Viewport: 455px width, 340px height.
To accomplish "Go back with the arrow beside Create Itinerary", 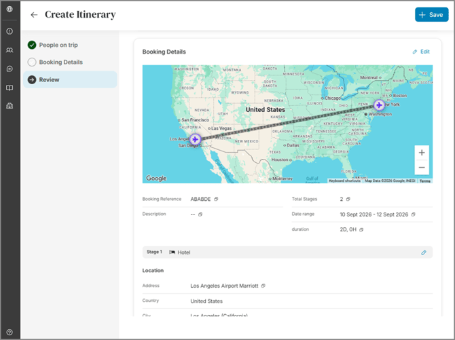I will coord(34,15).
